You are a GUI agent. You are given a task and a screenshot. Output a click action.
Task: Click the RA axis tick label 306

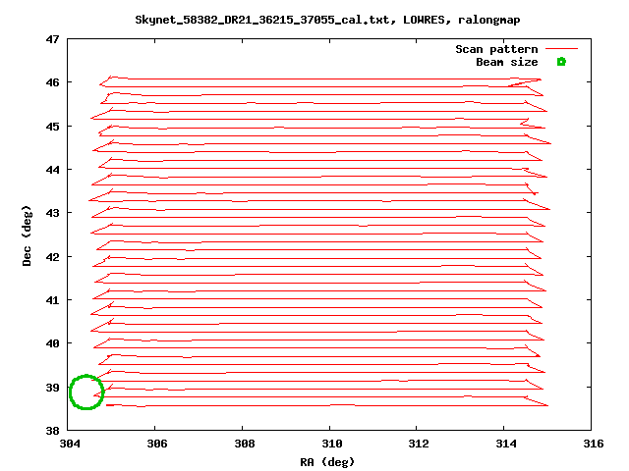click(x=157, y=444)
